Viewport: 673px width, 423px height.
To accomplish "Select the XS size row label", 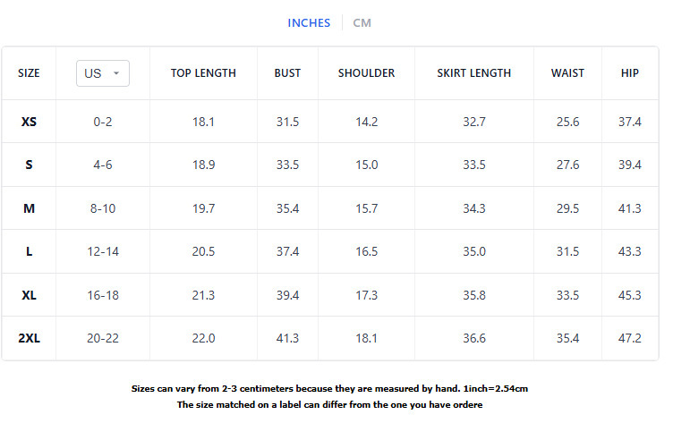I will click(x=29, y=122).
